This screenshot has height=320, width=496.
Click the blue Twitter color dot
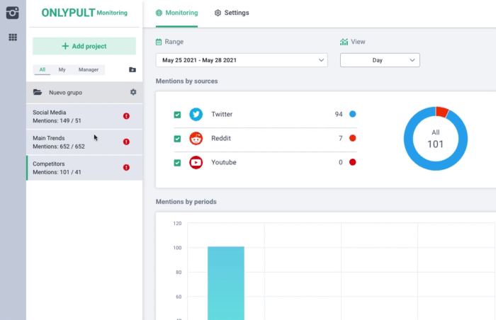tap(352, 114)
